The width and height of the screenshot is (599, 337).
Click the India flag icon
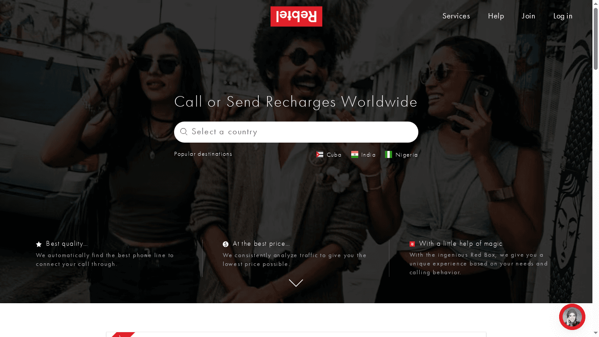[x=354, y=154]
